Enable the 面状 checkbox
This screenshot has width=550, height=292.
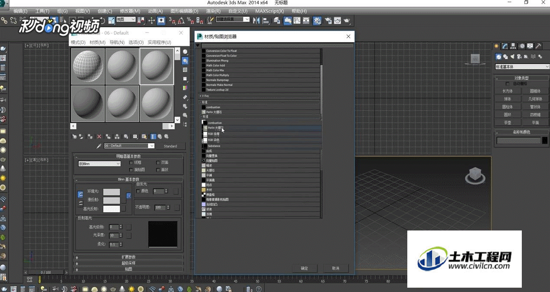158,170
